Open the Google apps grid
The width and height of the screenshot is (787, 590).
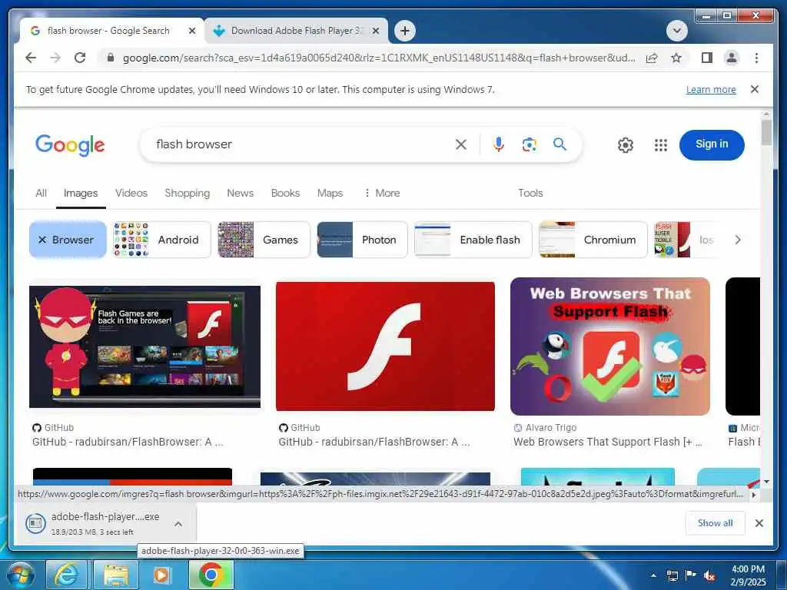(x=661, y=145)
